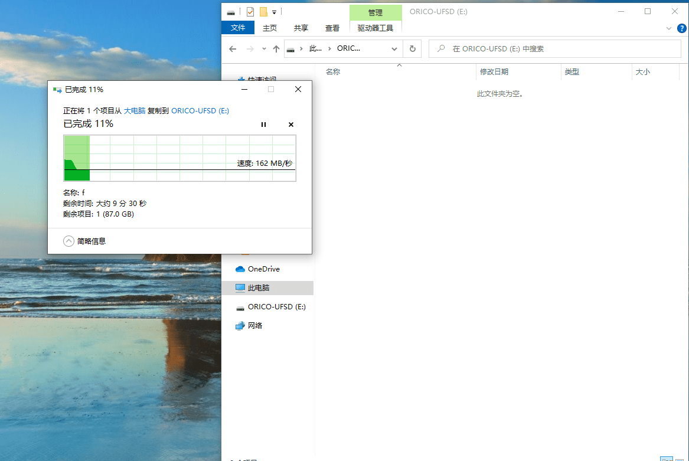Collapse details via 简略信息 chevron
Image resolution: width=689 pixels, height=461 pixels.
(69, 241)
